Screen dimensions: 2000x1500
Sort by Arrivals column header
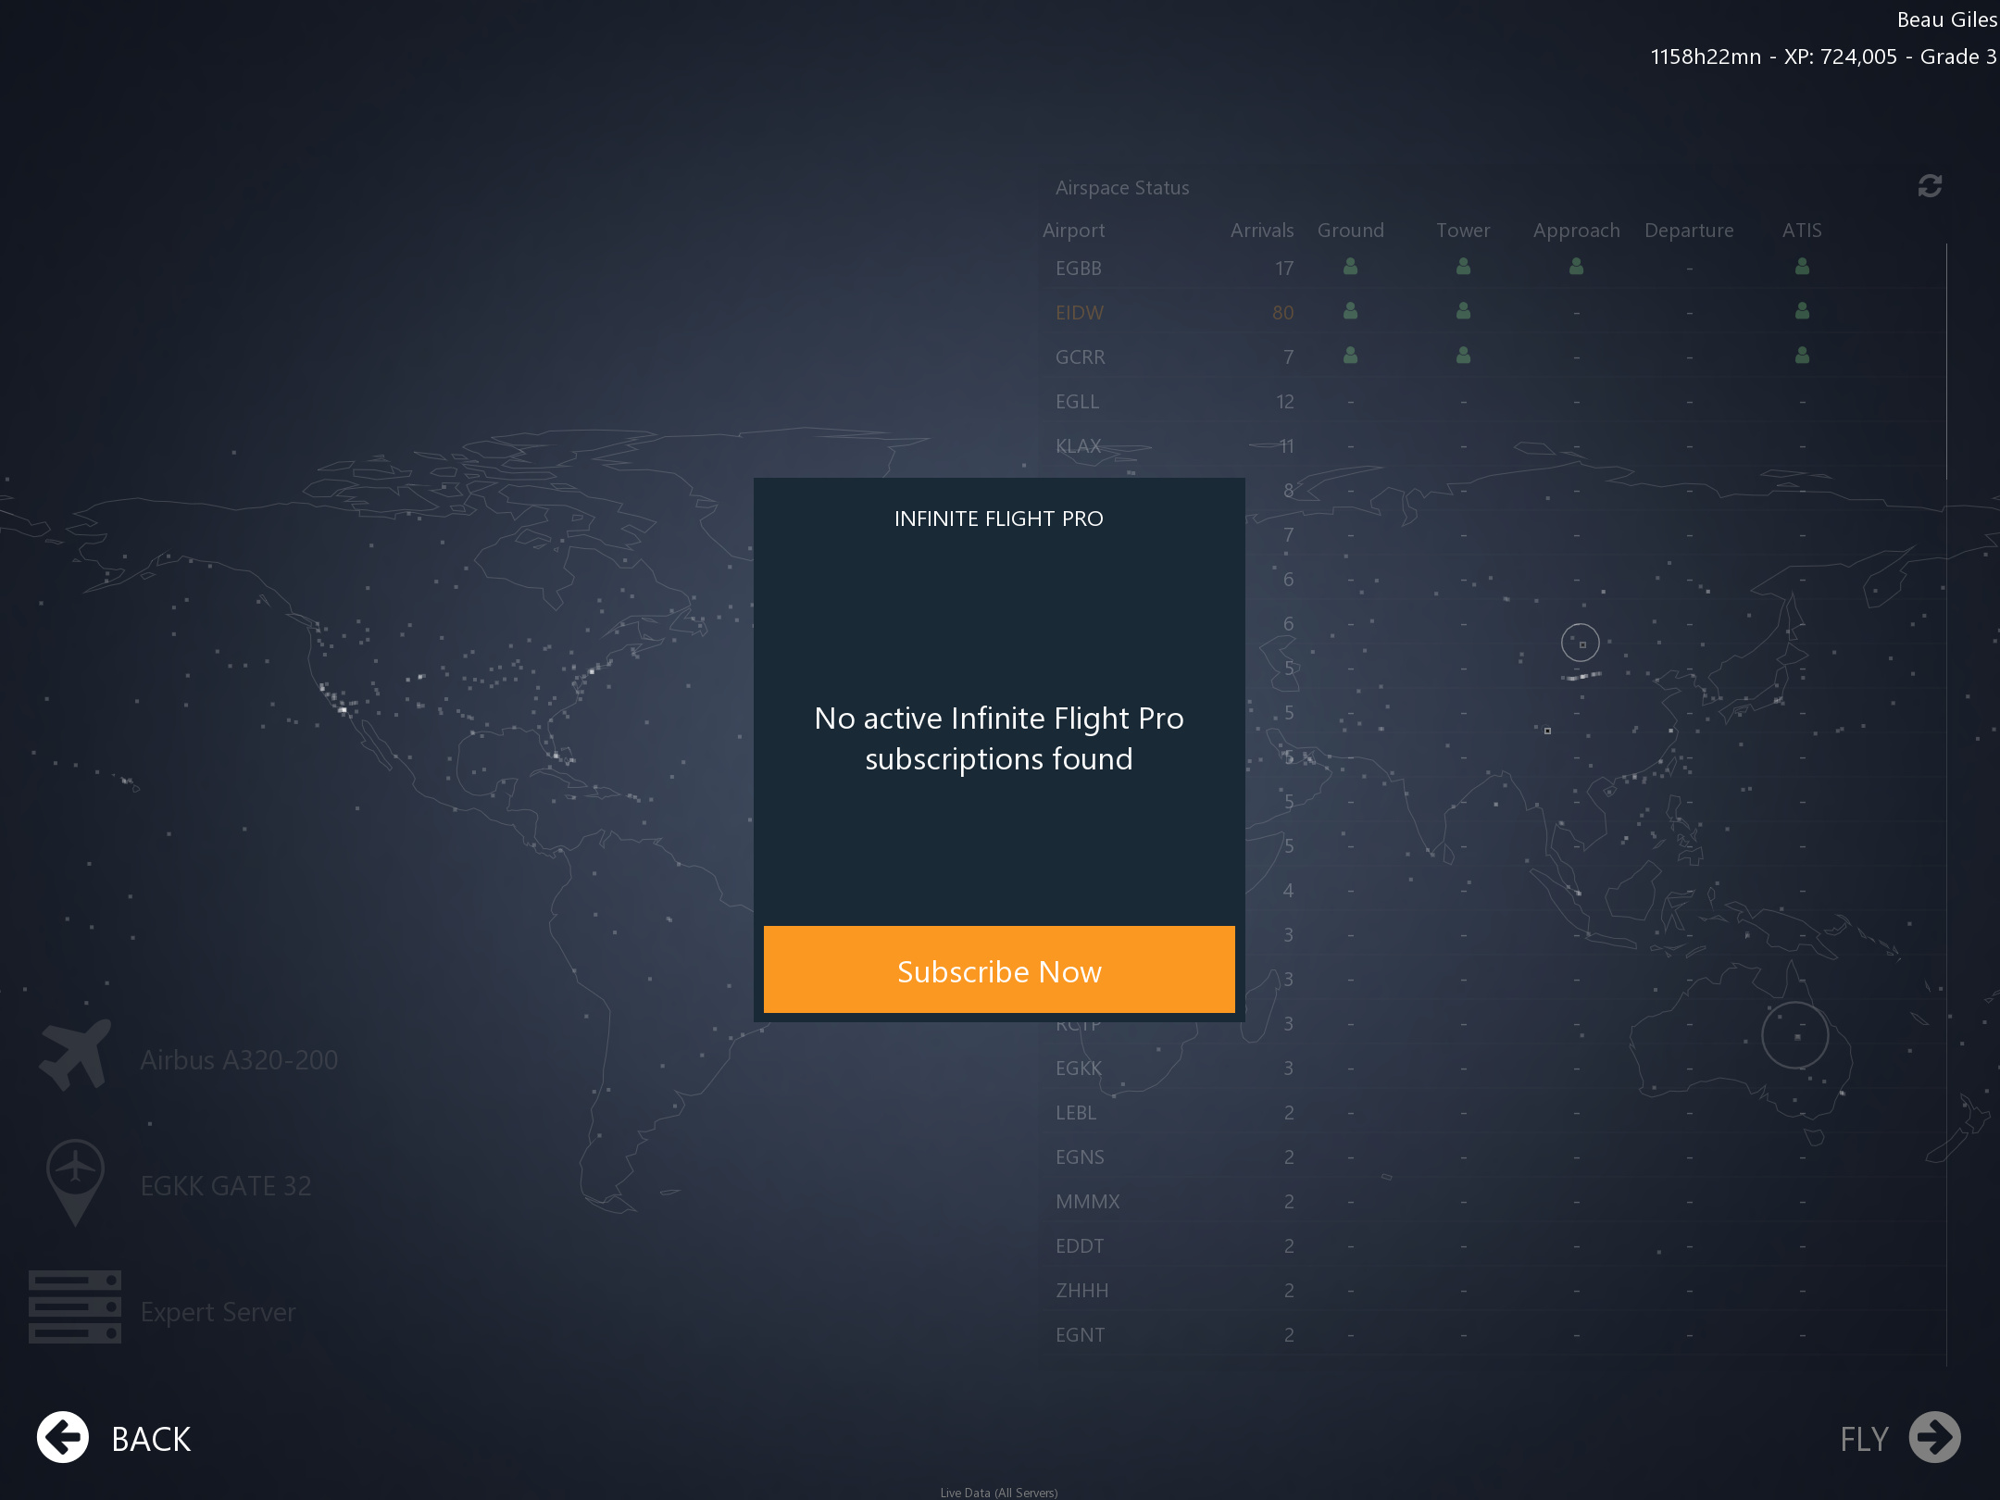pos(1261,231)
